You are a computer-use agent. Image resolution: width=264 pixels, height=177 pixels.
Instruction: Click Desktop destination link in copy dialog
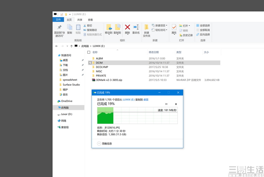[x=146, y=100]
